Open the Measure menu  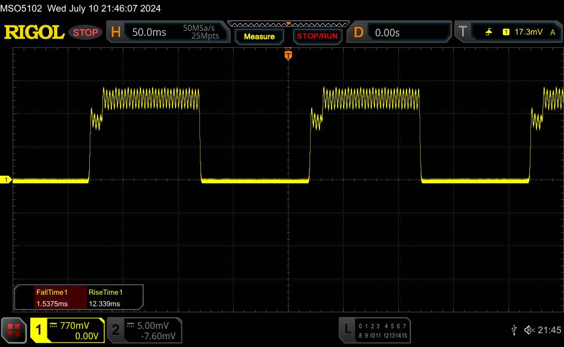[x=259, y=36]
